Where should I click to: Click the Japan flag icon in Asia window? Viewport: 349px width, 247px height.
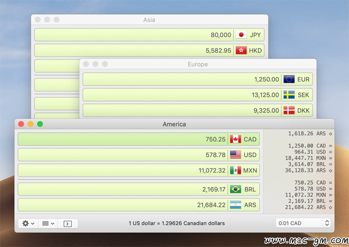coord(241,35)
